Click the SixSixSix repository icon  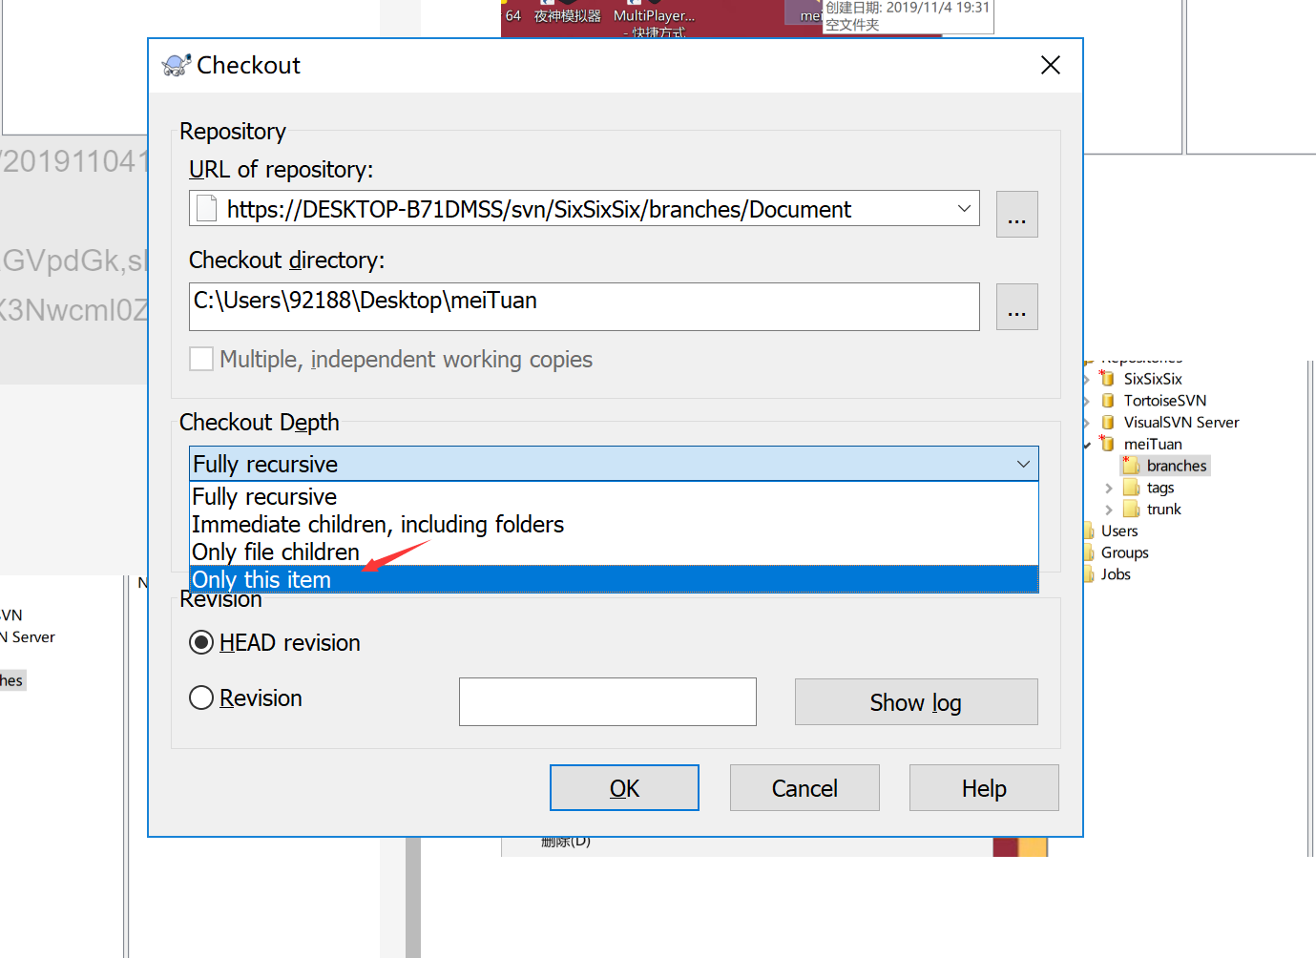tap(1106, 378)
